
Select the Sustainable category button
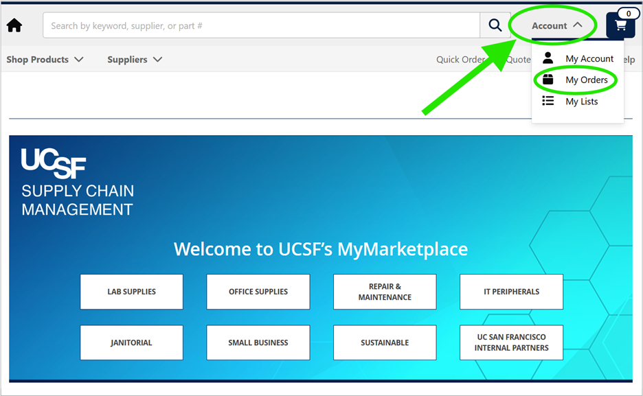click(x=385, y=342)
